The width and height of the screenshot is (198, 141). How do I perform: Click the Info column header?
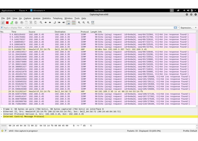coord(147,32)
